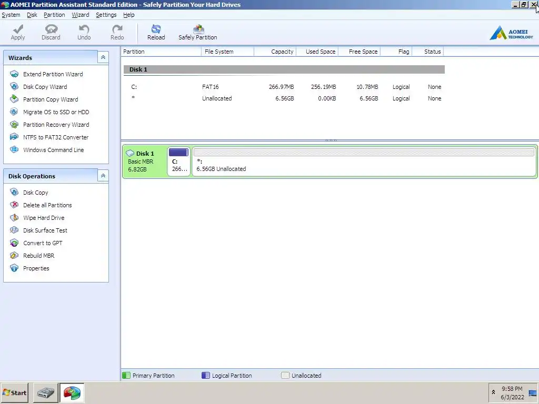Click disk Properties icon in sidebar
The image size is (539, 404).
coord(14,268)
